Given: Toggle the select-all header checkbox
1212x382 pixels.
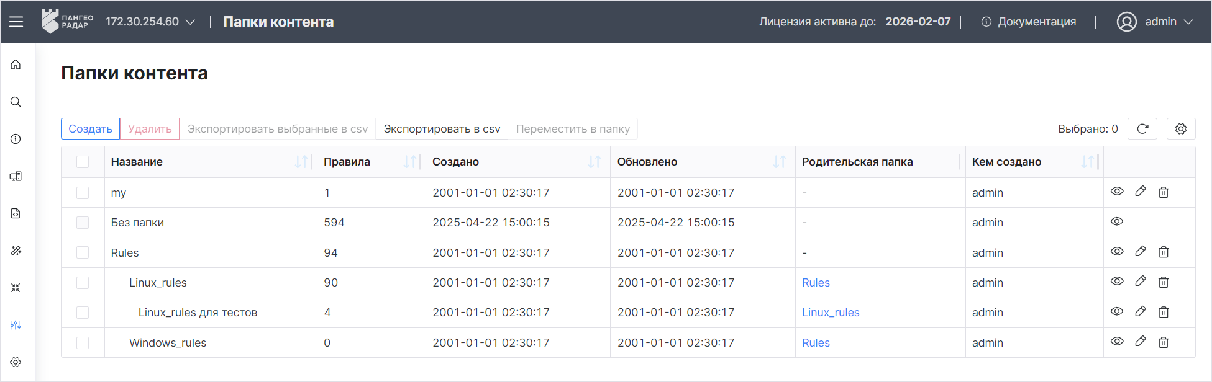Looking at the screenshot, I should [83, 162].
